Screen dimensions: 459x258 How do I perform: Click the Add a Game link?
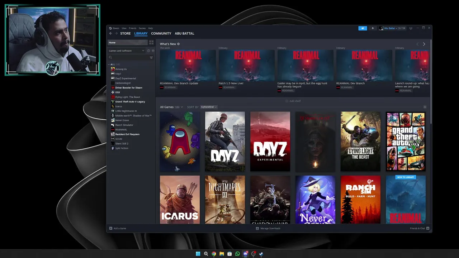point(120,228)
